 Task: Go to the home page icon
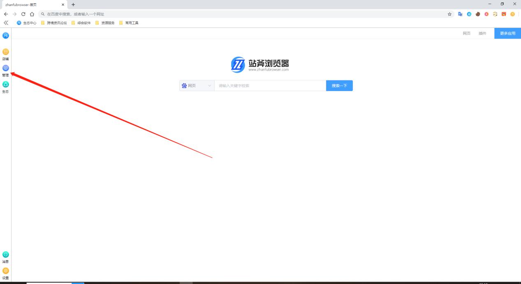pos(32,14)
